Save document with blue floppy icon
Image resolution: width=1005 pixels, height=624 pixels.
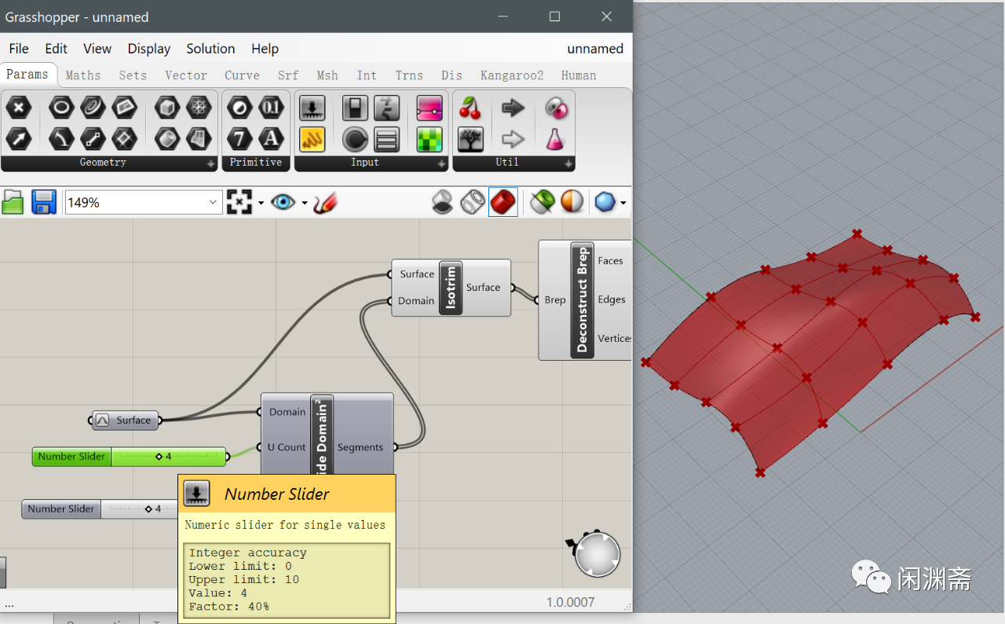pos(43,202)
